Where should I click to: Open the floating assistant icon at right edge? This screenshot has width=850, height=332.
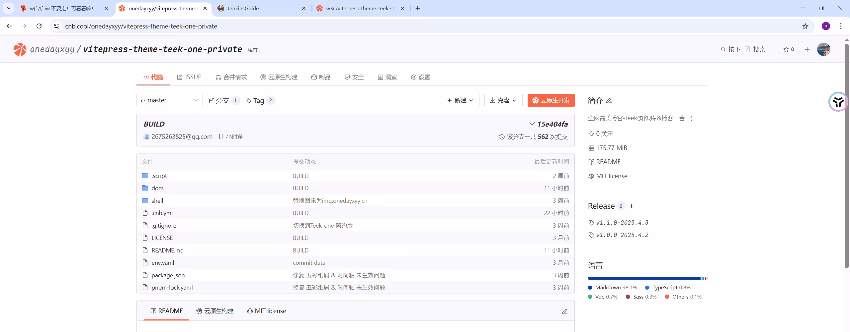click(x=838, y=102)
